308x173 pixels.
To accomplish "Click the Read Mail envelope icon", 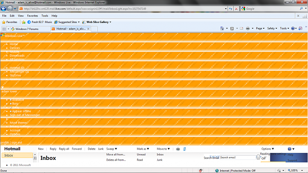I will (x=241, y=28).
